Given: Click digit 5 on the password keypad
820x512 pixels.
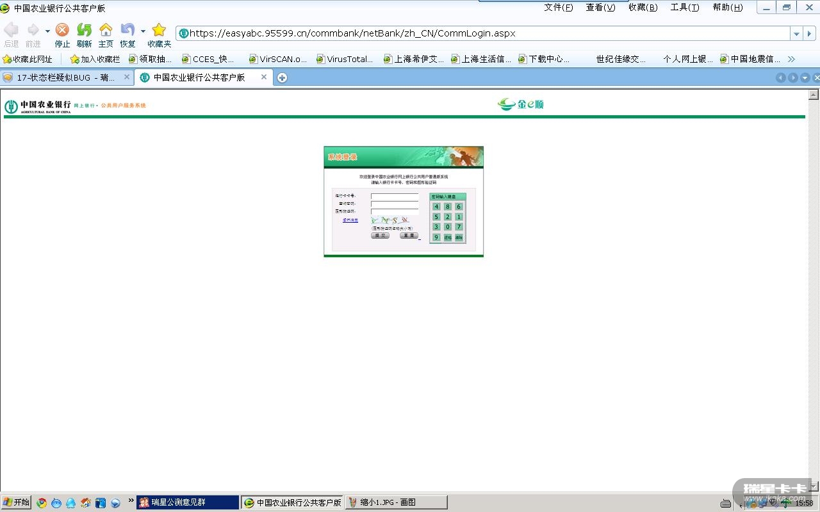Looking at the screenshot, I should (436, 217).
